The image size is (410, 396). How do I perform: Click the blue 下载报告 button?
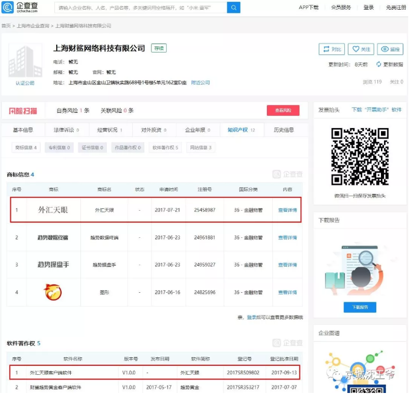coord(361,308)
